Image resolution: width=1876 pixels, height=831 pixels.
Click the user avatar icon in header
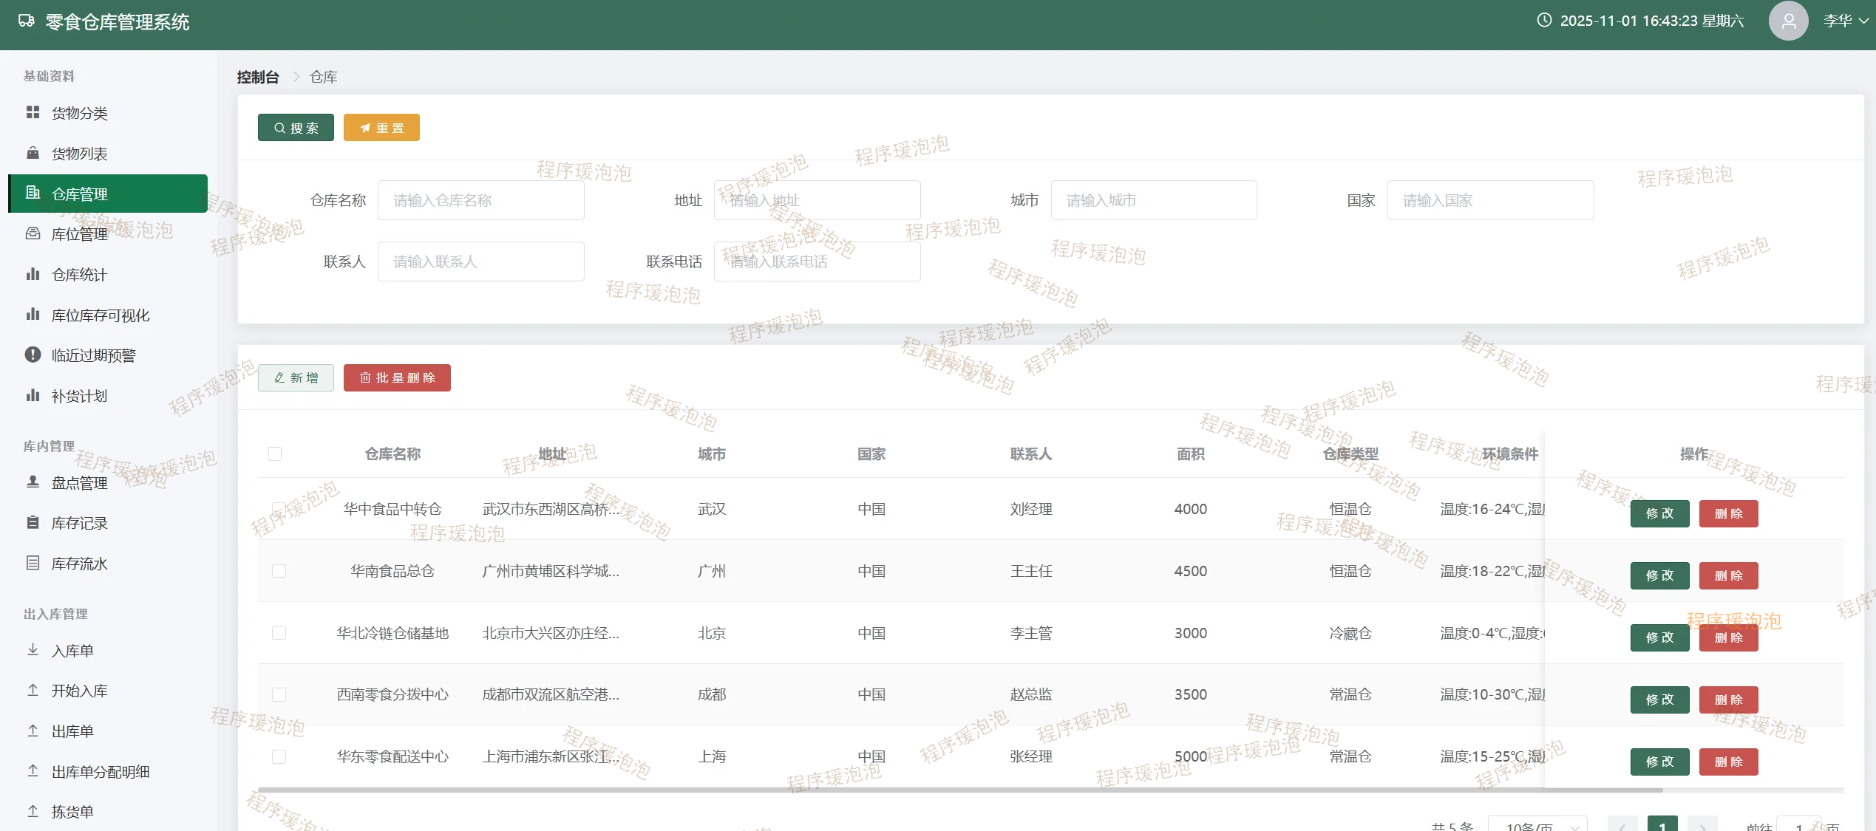pos(1788,21)
